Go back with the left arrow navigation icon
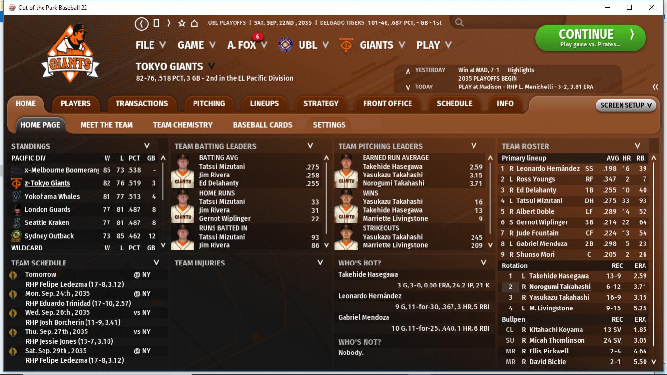Screen dimensions: 667x375 [141, 23]
